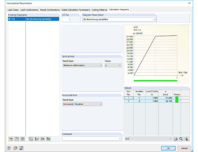Switch to the Load Combinations tab

29,10
